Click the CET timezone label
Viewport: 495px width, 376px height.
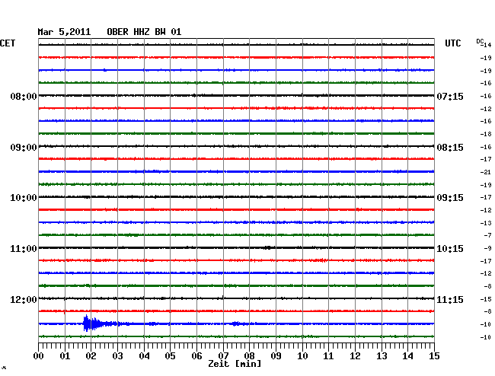click(8, 43)
